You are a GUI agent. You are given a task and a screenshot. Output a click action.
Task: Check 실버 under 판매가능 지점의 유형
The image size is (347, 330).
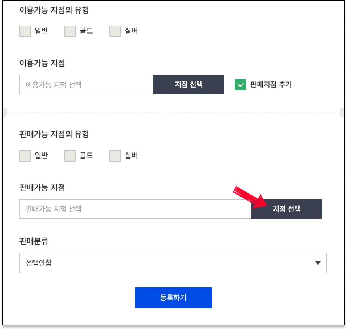pos(115,156)
